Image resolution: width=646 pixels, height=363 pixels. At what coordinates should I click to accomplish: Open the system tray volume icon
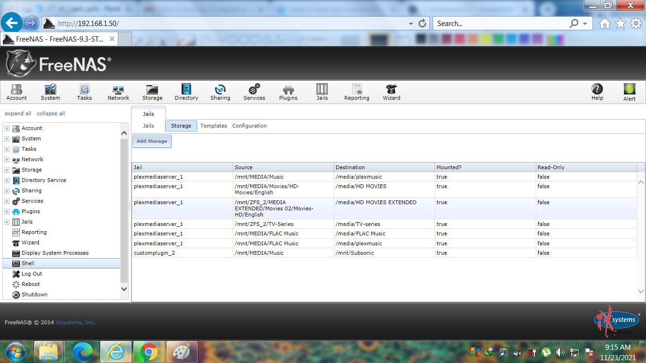560,352
